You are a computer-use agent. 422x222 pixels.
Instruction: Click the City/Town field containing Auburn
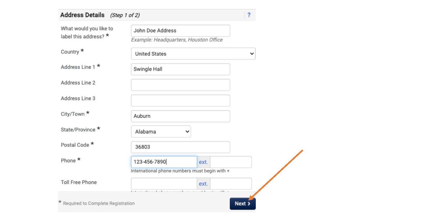coord(180,116)
